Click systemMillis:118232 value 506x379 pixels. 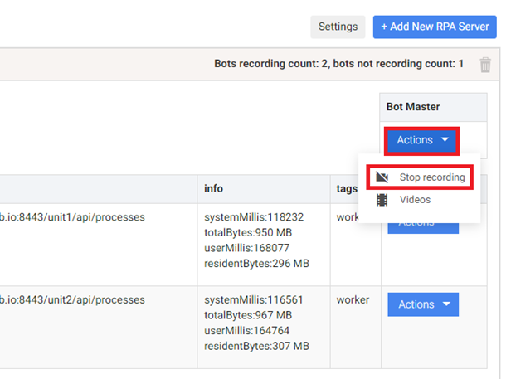coord(254,217)
